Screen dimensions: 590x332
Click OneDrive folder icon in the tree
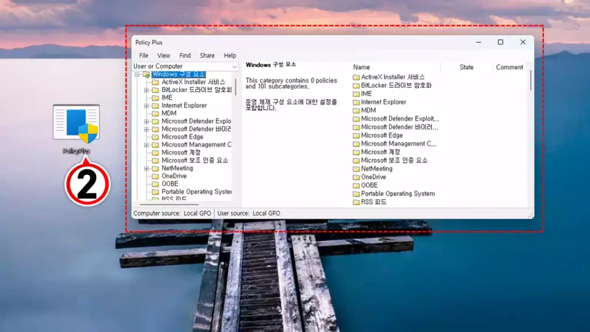(x=155, y=176)
